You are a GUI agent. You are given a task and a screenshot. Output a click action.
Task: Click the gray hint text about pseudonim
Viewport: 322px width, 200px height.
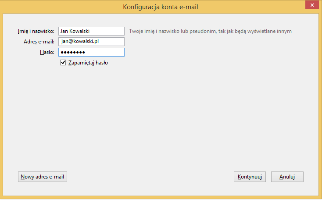click(x=210, y=31)
